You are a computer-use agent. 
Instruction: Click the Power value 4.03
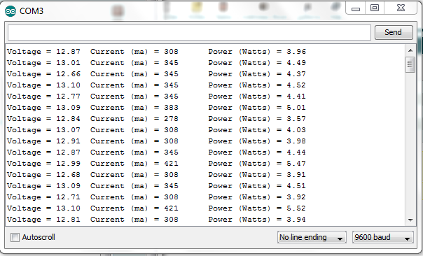click(296, 130)
